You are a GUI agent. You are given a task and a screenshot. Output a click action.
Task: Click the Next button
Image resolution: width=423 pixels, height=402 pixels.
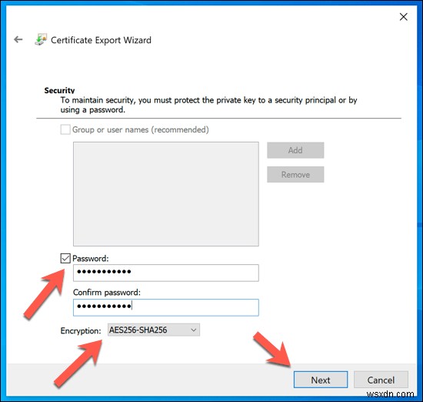pyautogui.click(x=321, y=380)
